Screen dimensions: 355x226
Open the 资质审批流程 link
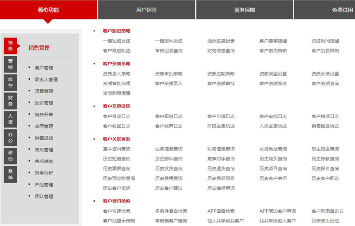pos(116,84)
